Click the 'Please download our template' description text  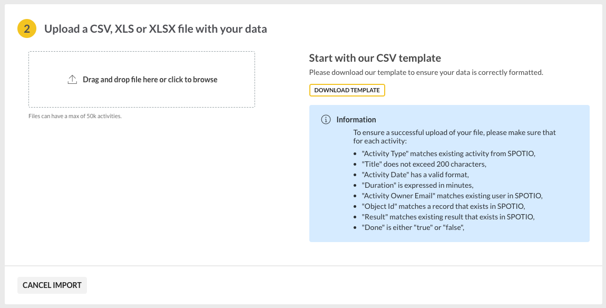426,72
